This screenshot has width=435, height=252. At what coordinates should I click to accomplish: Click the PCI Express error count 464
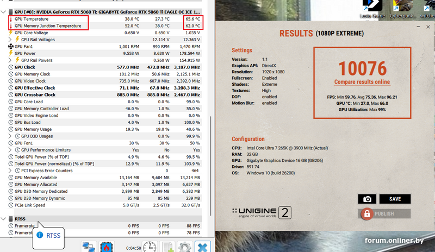point(195,171)
